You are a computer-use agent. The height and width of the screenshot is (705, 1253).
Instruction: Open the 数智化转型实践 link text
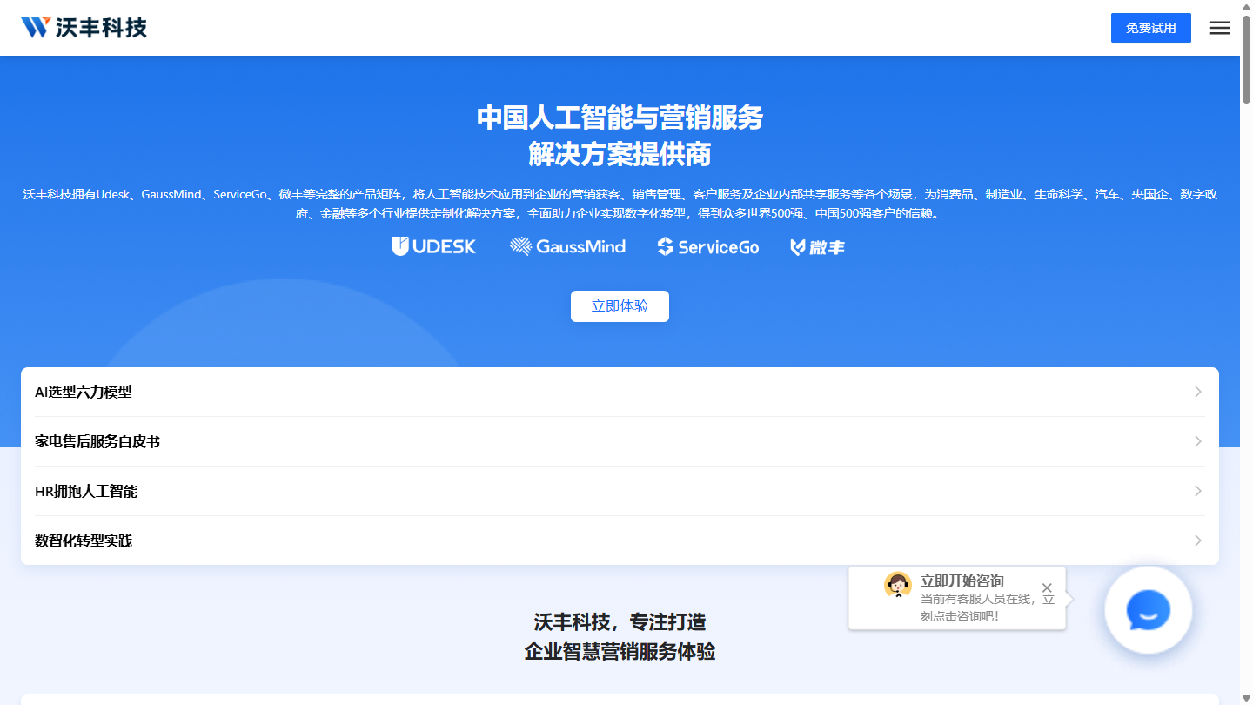click(x=84, y=540)
